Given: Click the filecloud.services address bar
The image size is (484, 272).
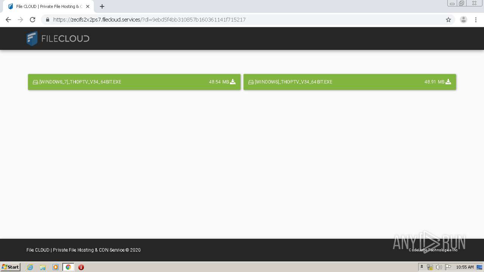Looking at the screenshot, I should pyautogui.click(x=242, y=20).
